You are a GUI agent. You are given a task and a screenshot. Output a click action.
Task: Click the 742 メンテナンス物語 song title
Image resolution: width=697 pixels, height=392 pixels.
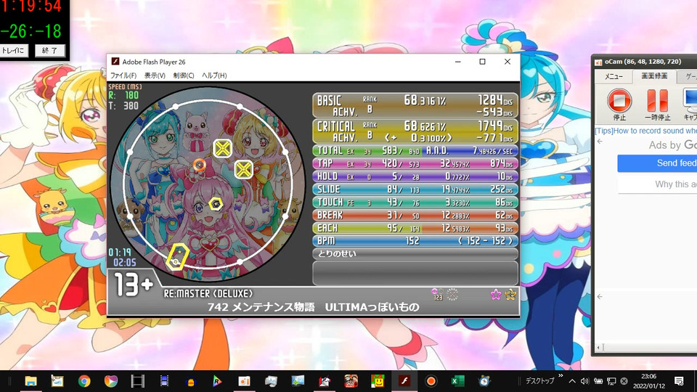click(314, 307)
